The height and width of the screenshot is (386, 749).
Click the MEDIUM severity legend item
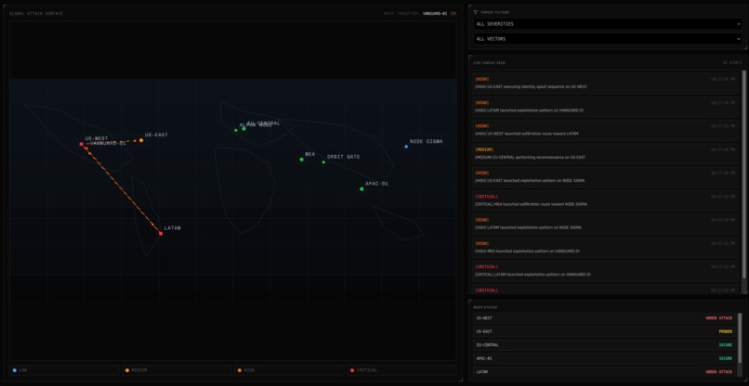coord(177,370)
